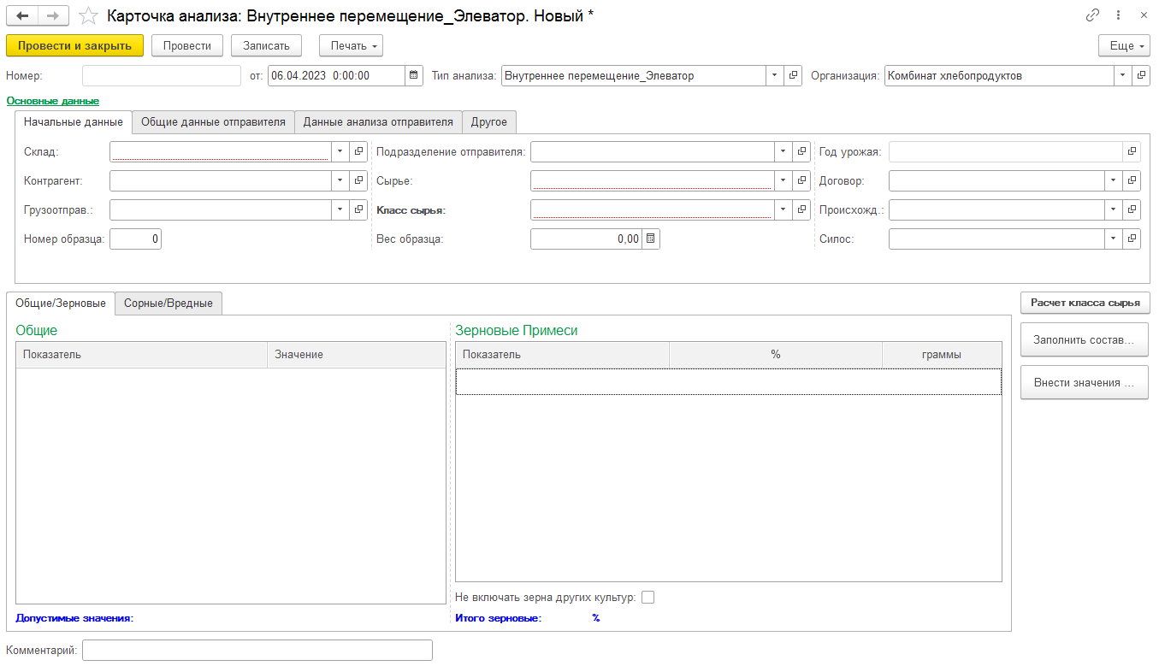Open the date calendar picker
Screen dimensions: 1159x666
click(414, 75)
